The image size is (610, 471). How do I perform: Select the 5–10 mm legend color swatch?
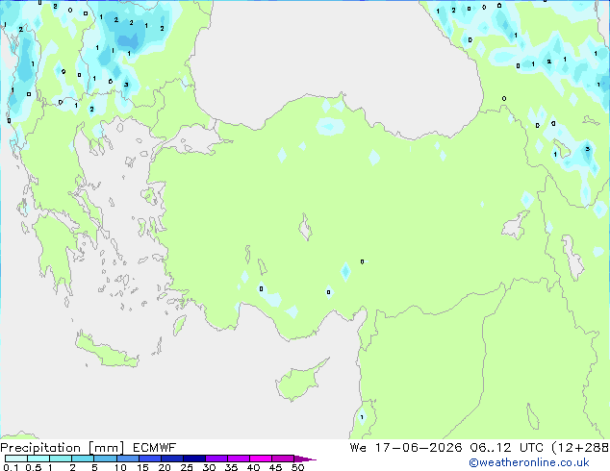[x=105, y=459]
